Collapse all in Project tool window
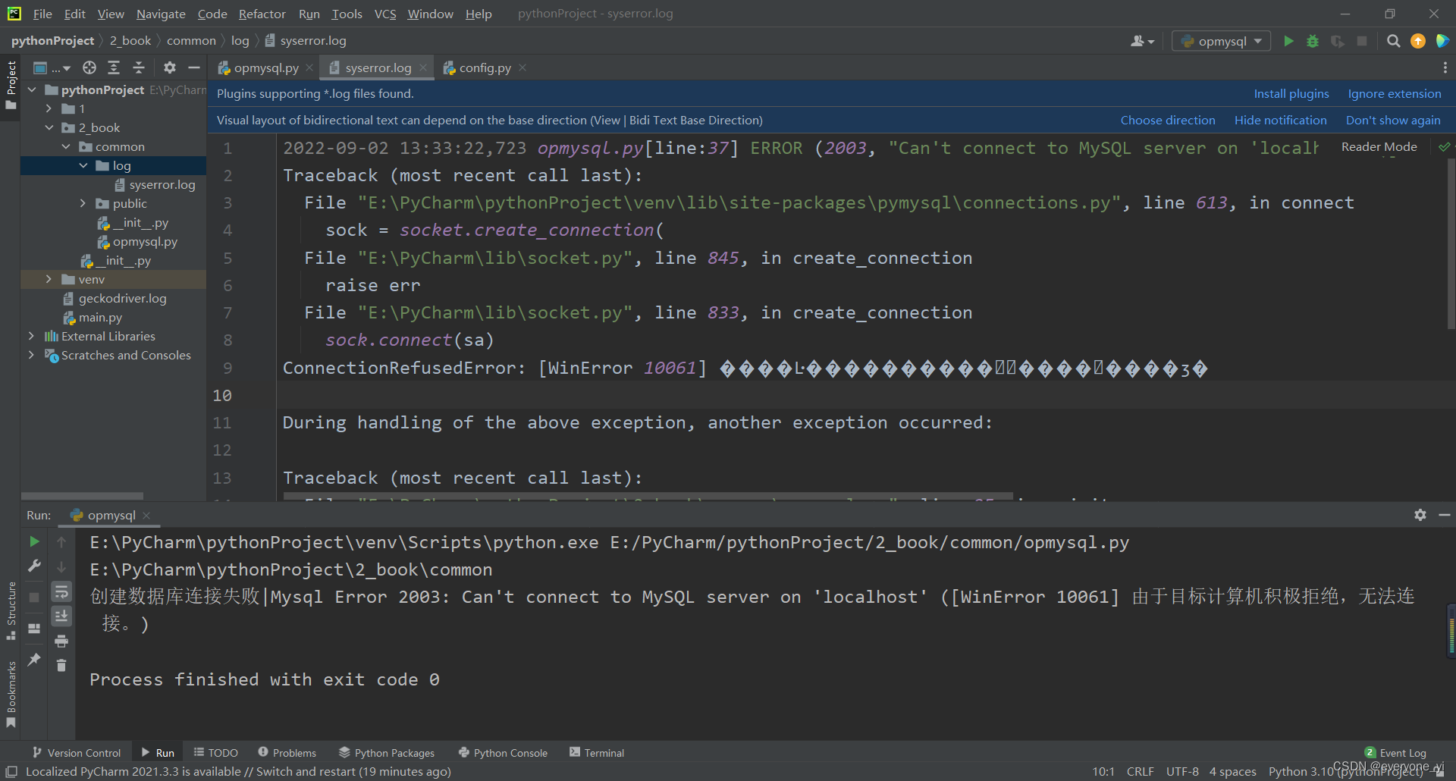Image resolution: width=1456 pixels, height=781 pixels. coord(139,67)
